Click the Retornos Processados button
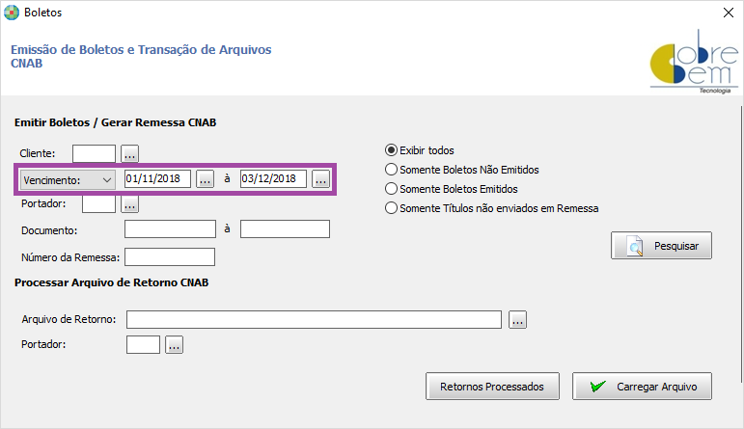Screen dimensions: 744x429 [x=492, y=387]
